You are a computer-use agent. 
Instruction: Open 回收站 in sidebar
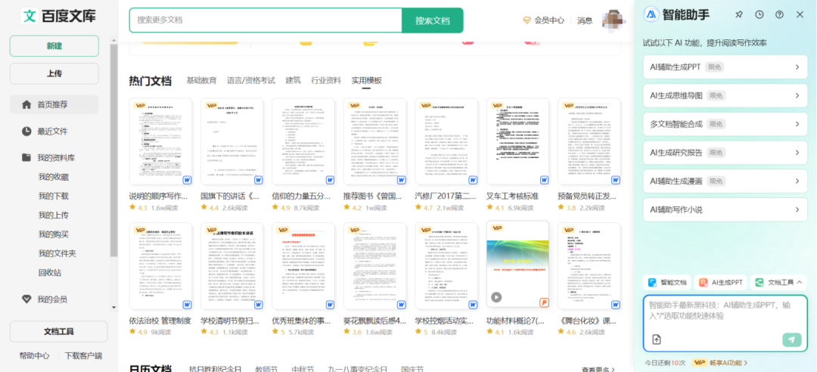tap(49, 272)
